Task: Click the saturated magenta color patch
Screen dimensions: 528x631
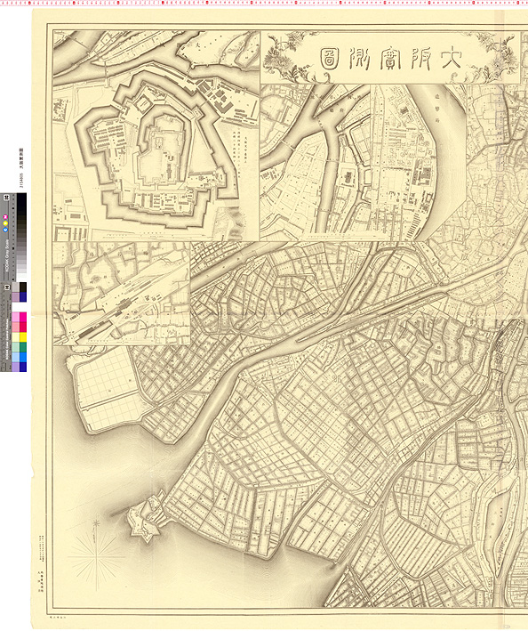Action: click(x=23, y=317)
